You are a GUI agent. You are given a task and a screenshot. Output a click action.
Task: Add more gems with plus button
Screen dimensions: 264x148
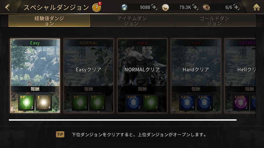tap(154, 7)
